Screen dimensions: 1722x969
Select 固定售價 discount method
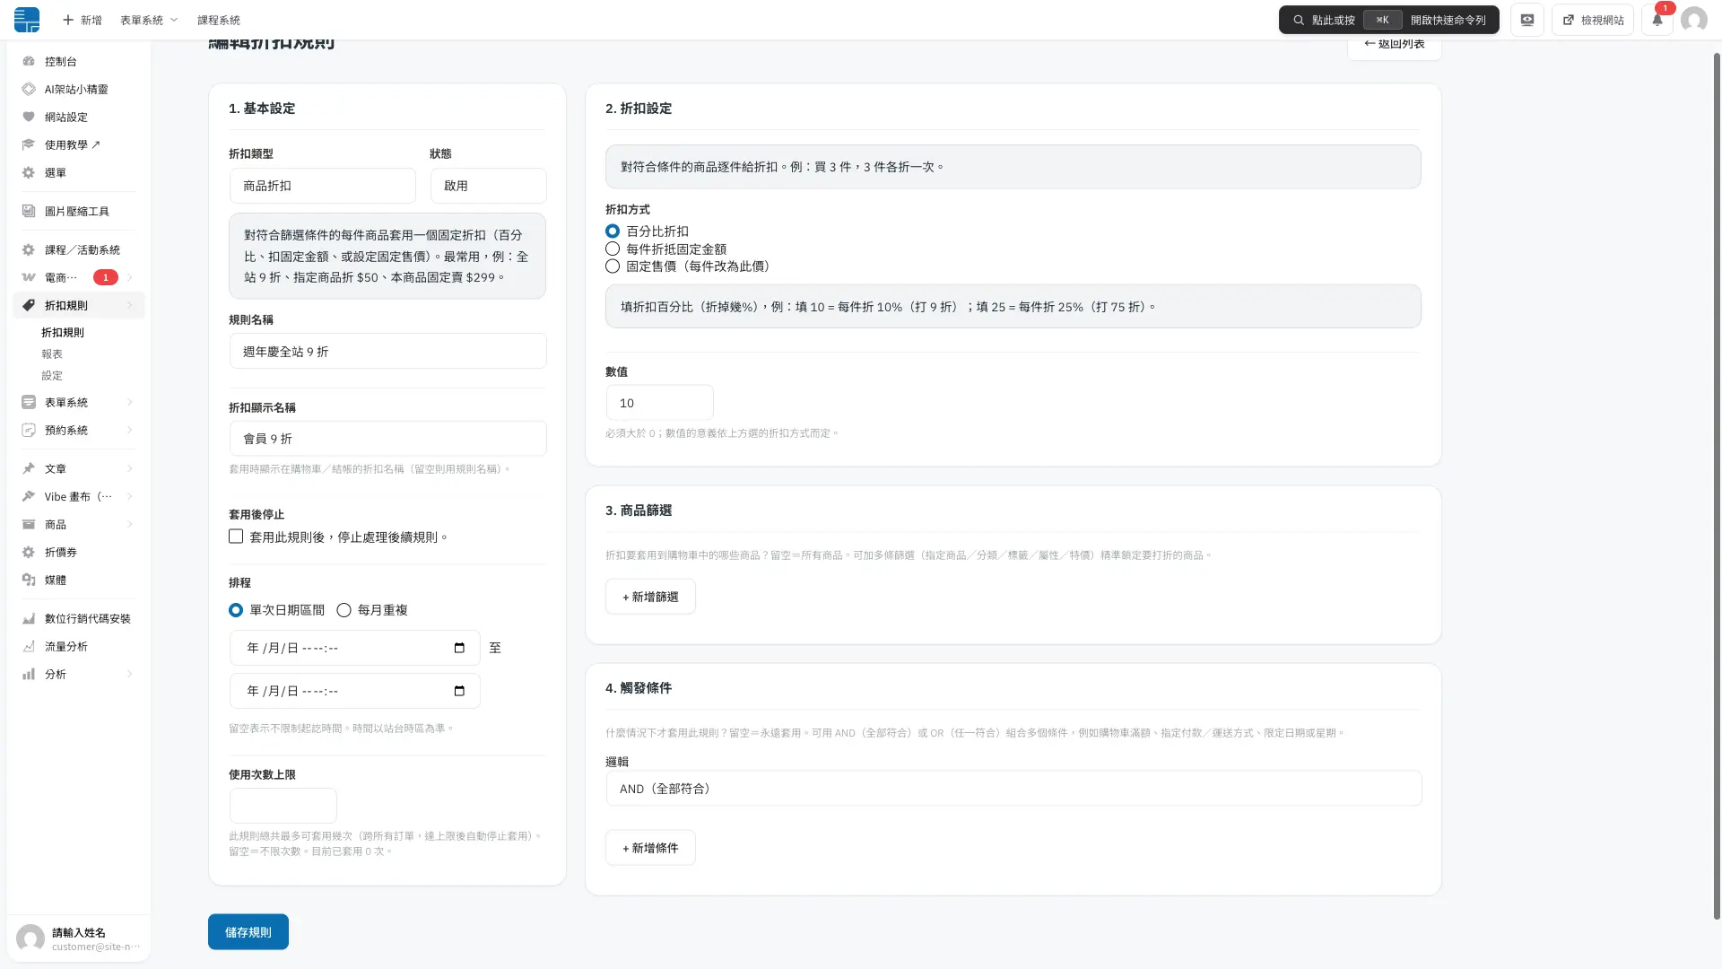[613, 266]
